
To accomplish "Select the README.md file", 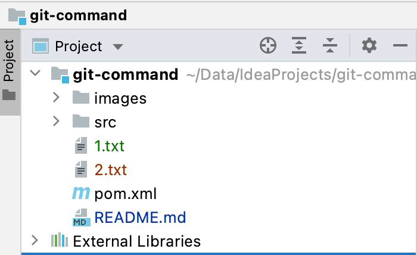I will 140,217.
